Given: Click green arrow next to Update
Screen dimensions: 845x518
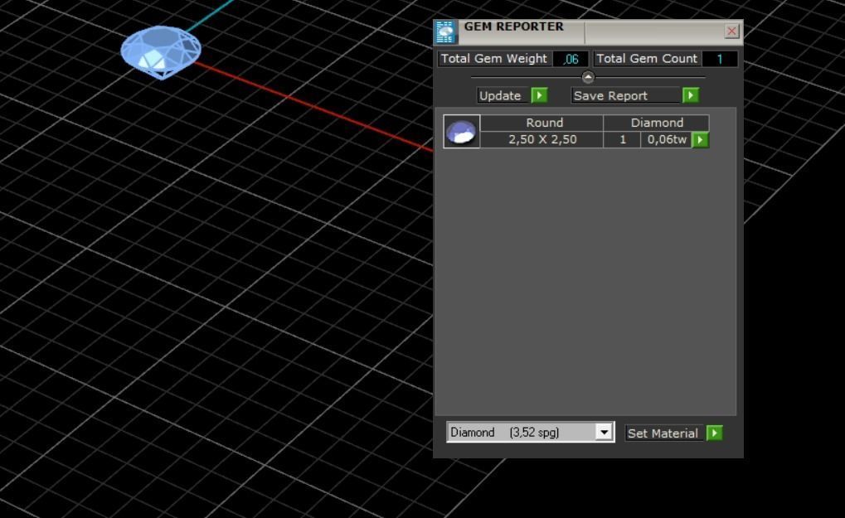Looking at the screenshot, I should point(540,95).
